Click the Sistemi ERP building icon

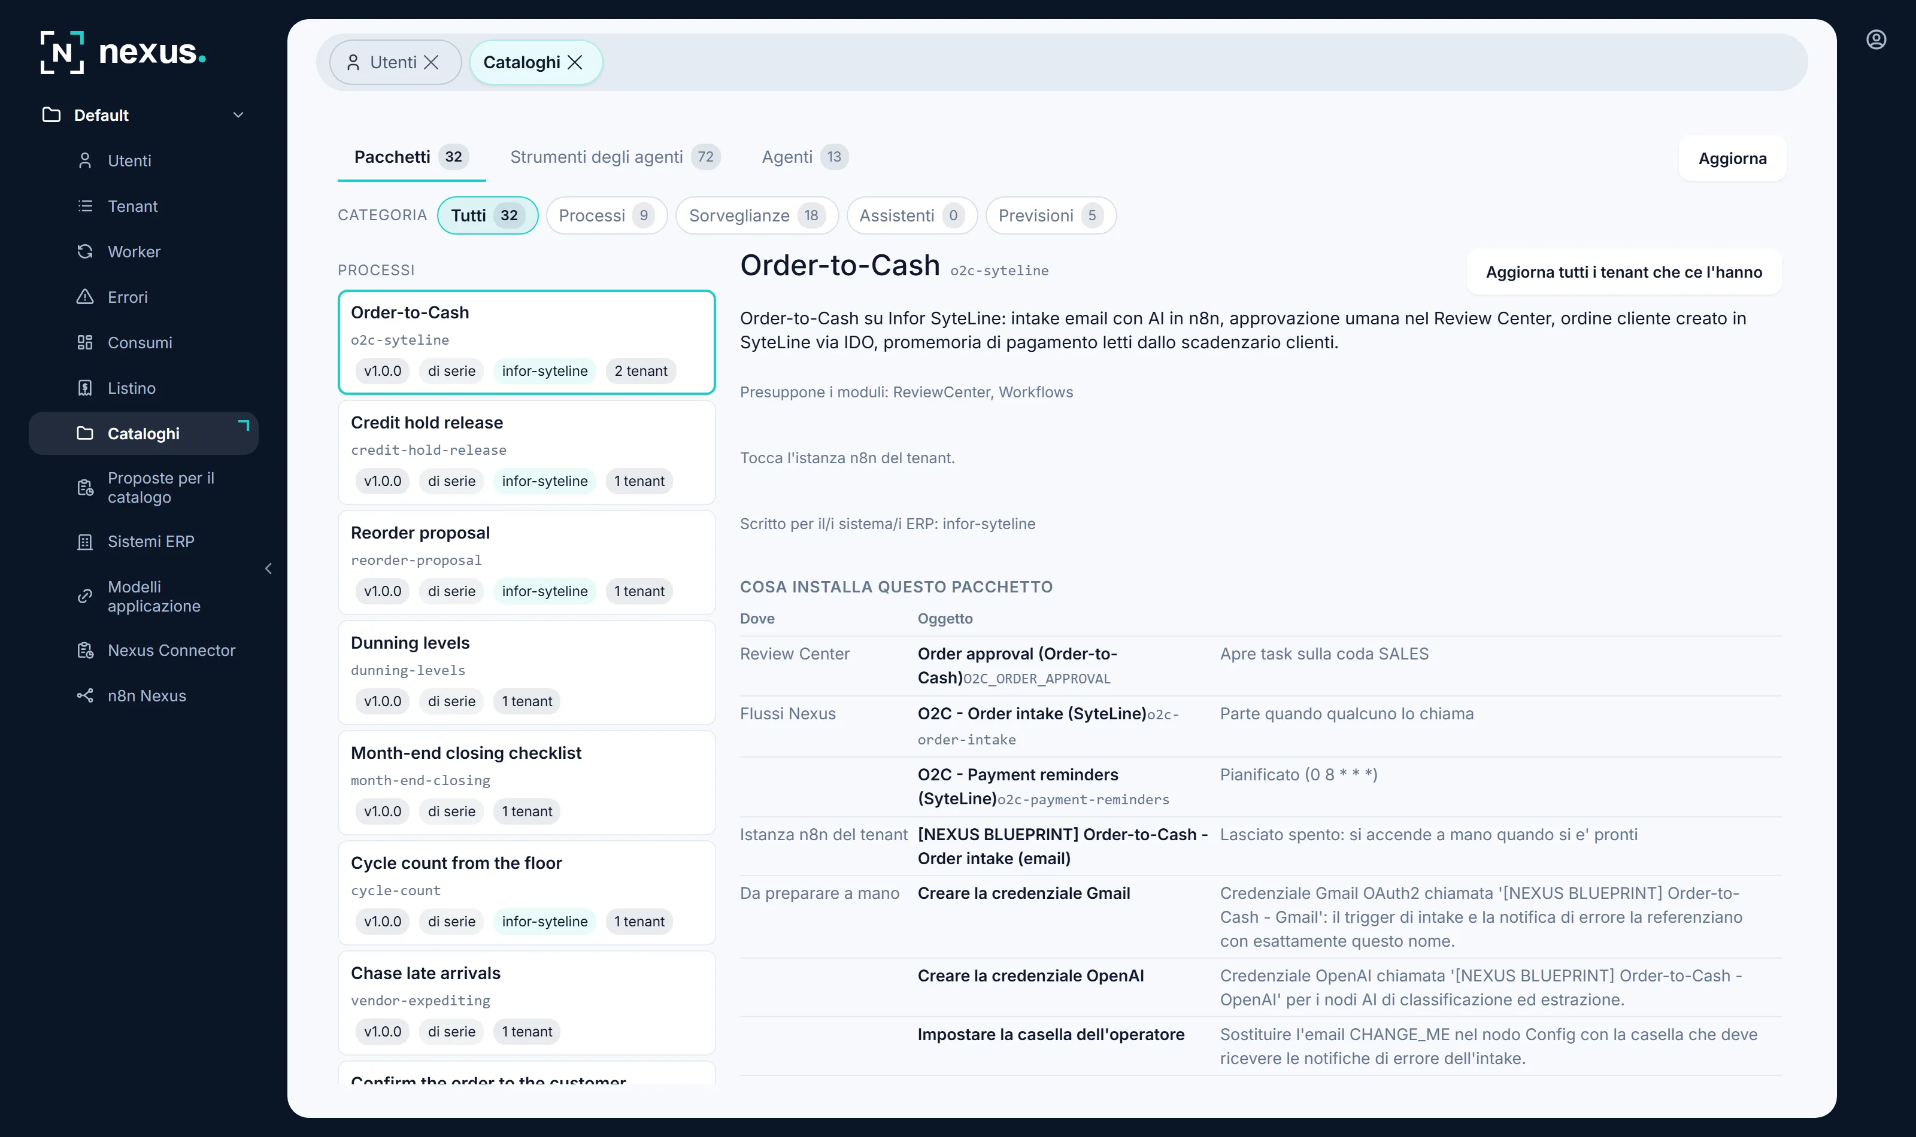click(85, 542)
